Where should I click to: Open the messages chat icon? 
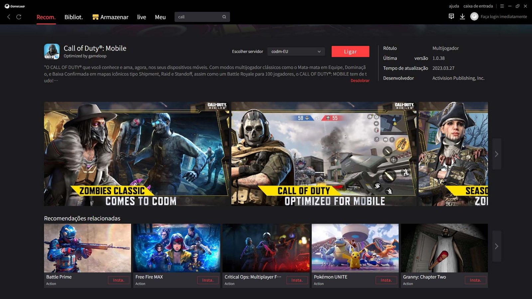pos(451,16)
